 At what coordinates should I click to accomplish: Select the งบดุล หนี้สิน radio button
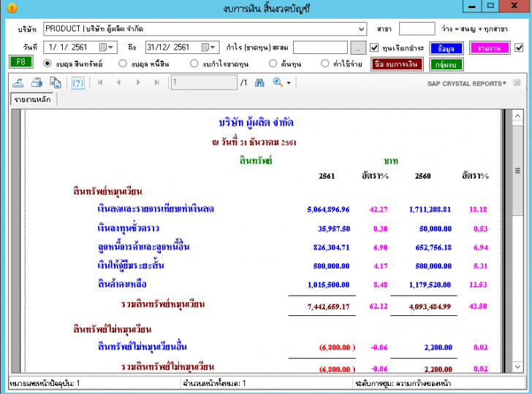pos(123,63)
